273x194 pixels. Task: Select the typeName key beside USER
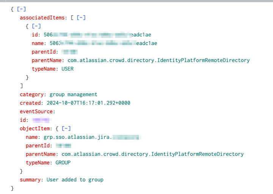pyautogui.click(x=44, y=69)
